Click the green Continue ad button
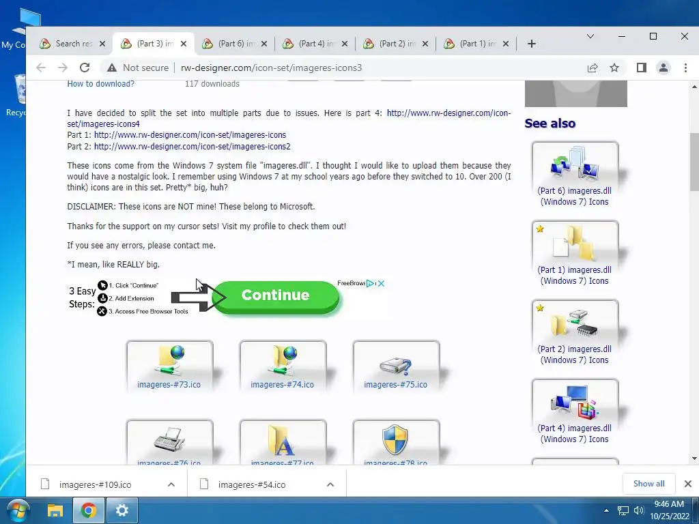Image resolution: width=699 pixels, height=524 pixels. (x=276, y=297)
